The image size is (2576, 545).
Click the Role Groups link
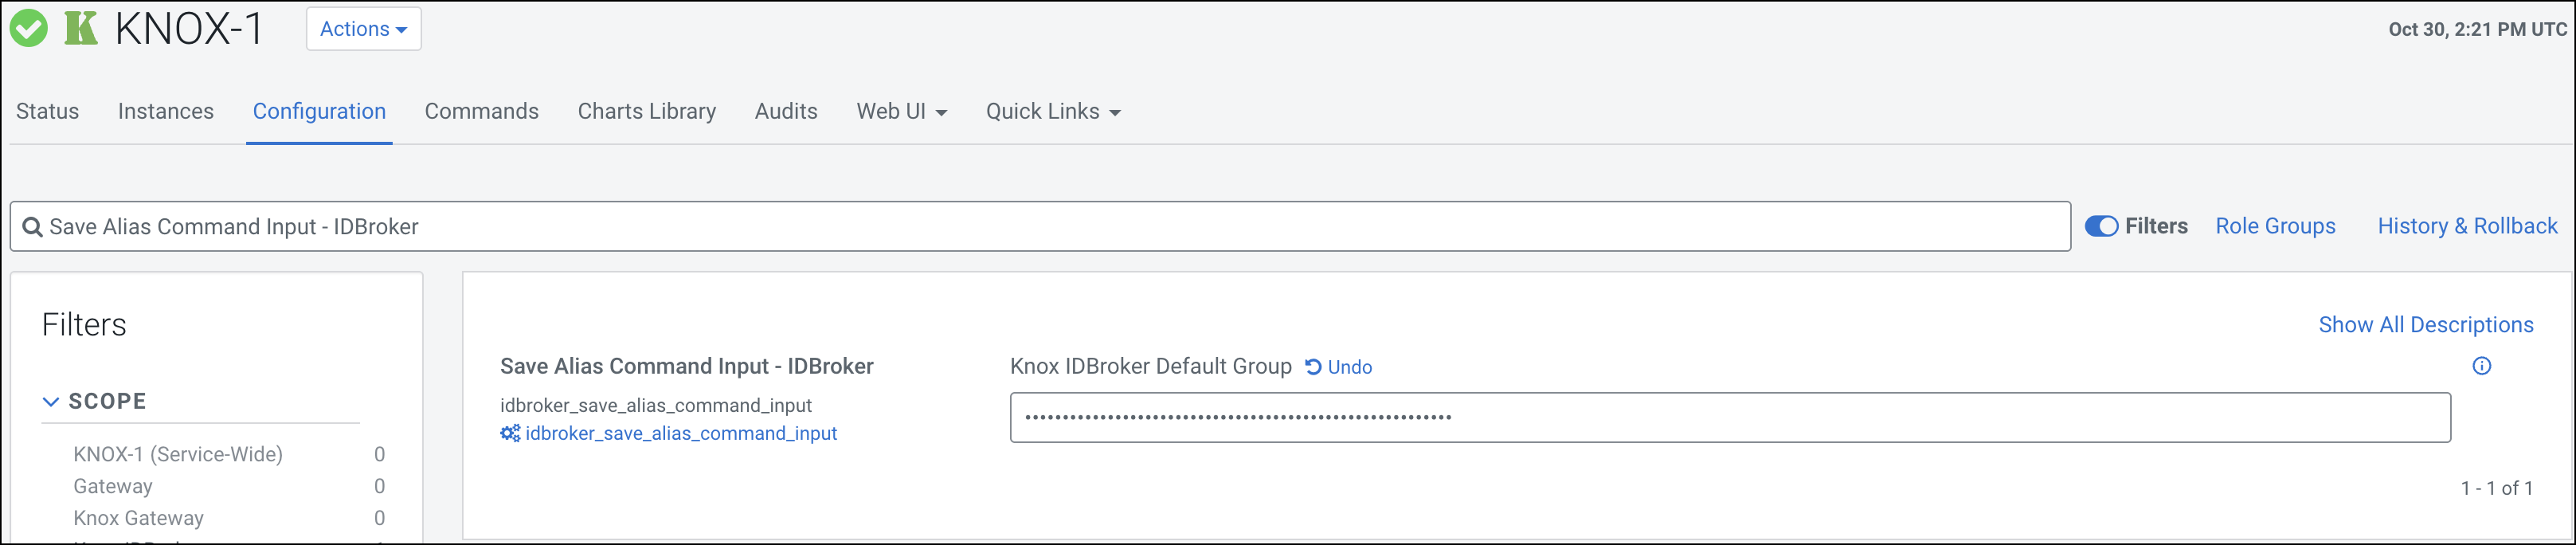[x=2275, y=226]
